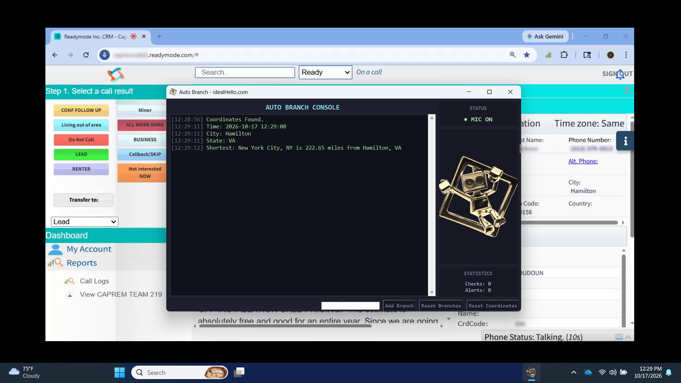The image size is (681, 383).
Task: Click the browser back arrow
Action: pos(55,55)
